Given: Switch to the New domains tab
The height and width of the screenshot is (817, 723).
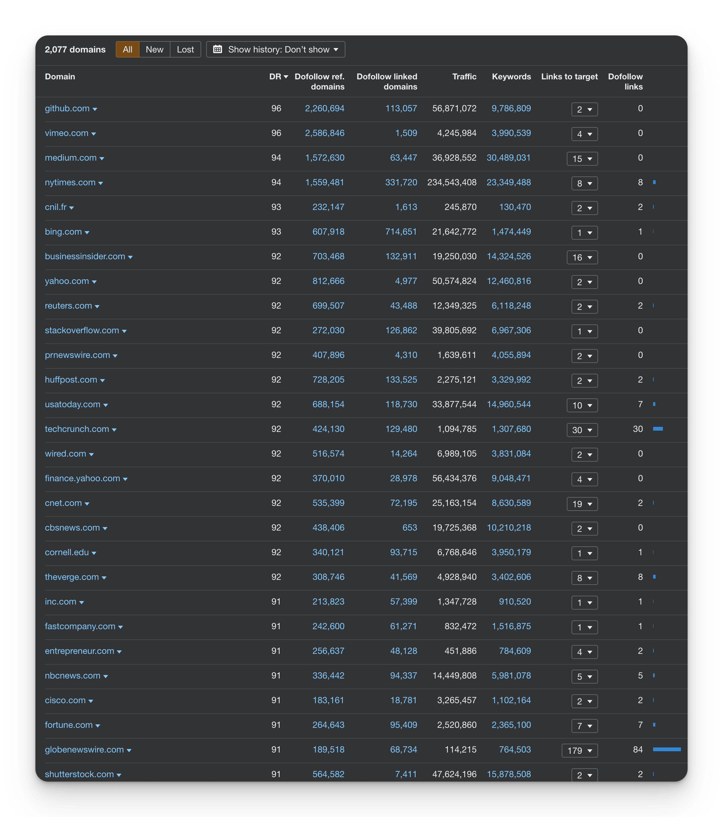Looking at the screenshot, I should pyautogui.click(x=154, y=50).
